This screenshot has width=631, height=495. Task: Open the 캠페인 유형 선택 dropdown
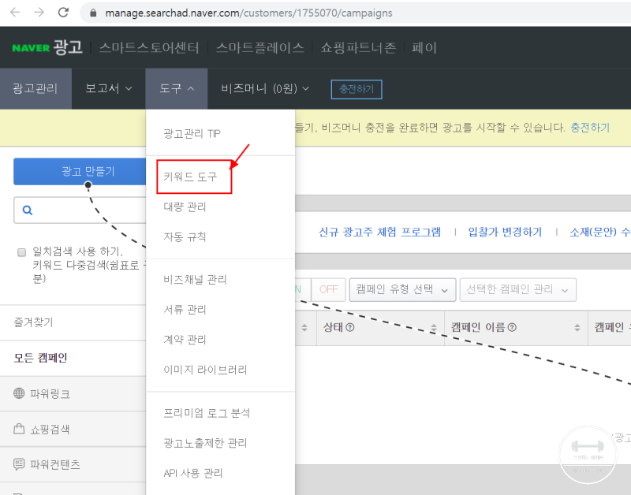(x=402, y=289)
